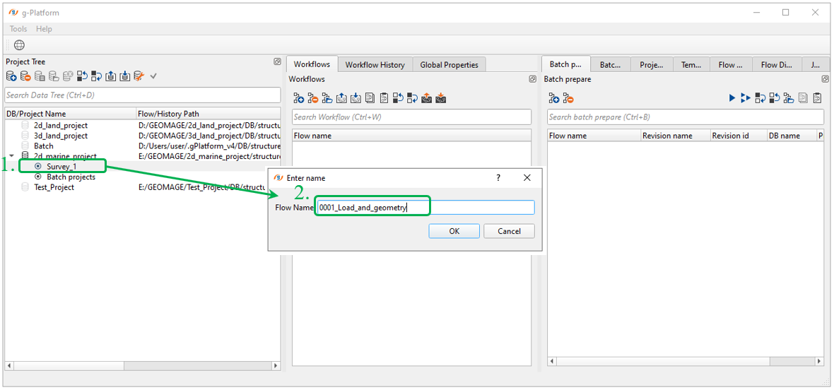Switch to the Workflow History tab
The height and width of the screenshot is (390, 834).
(x=375, y=65)
